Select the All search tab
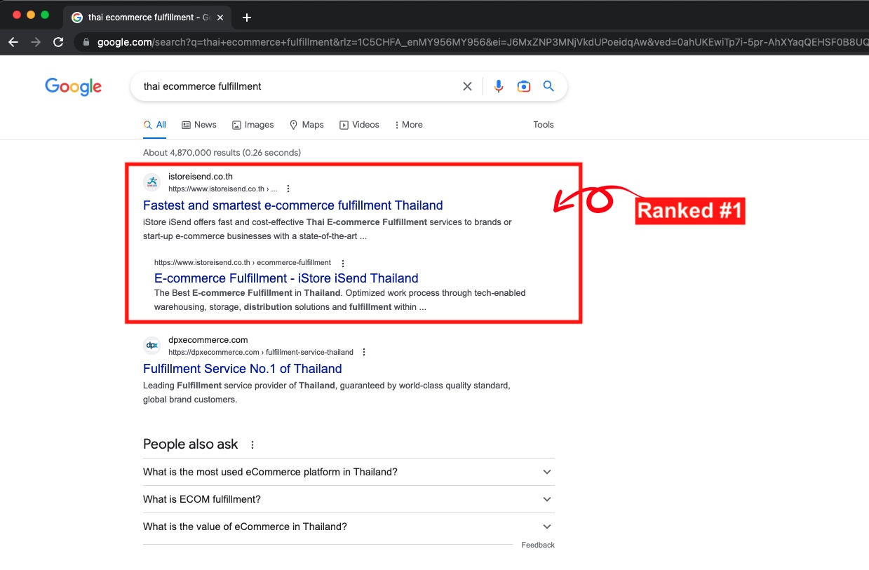 155,125
